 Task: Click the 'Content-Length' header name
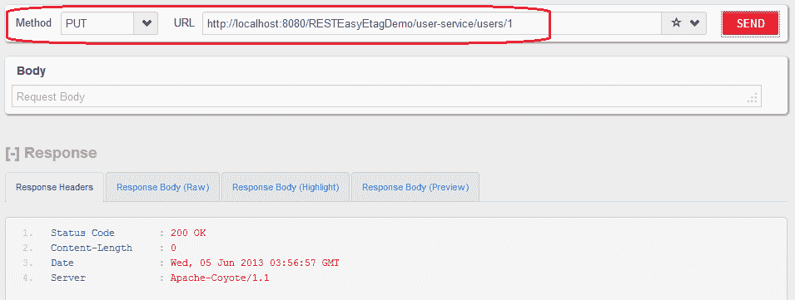point(92,248)
